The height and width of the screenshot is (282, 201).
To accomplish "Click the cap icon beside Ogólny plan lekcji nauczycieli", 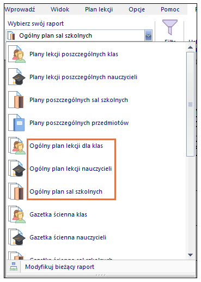I will [17, 169].
